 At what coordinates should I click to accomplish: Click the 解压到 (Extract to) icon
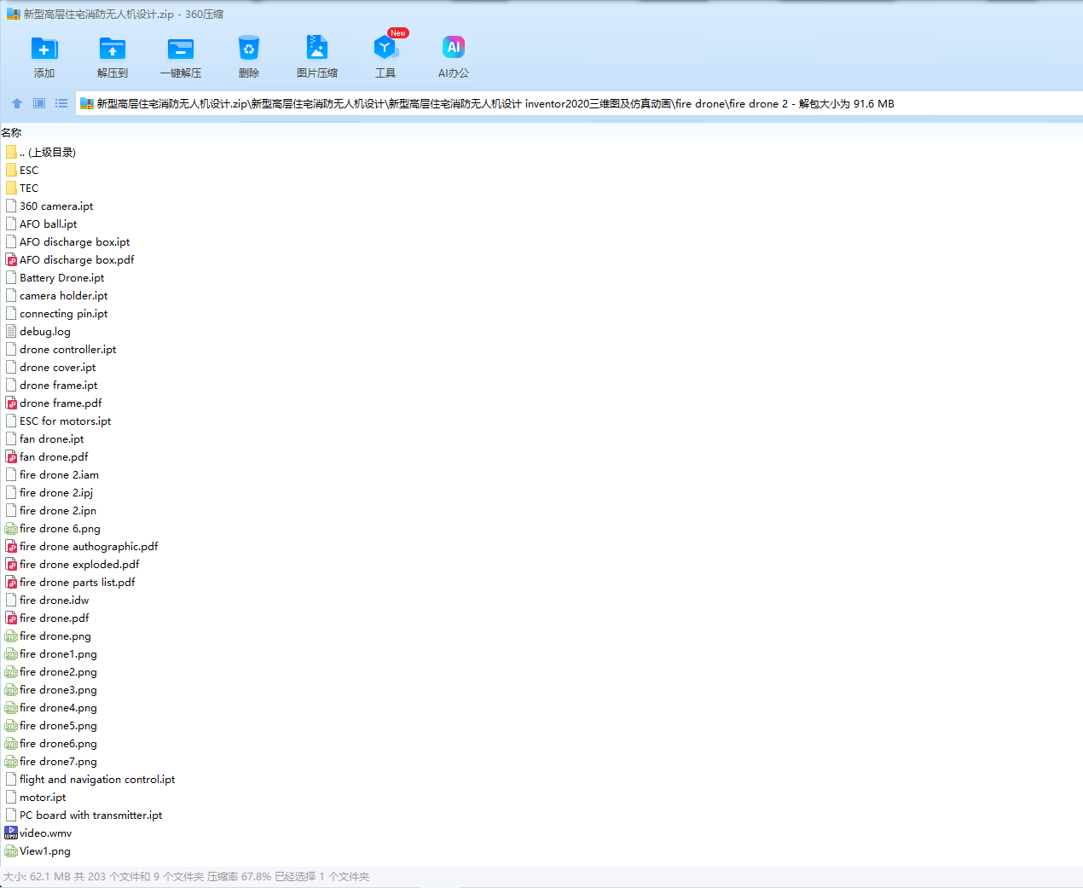pyautogui.click(x=113, y=49)
